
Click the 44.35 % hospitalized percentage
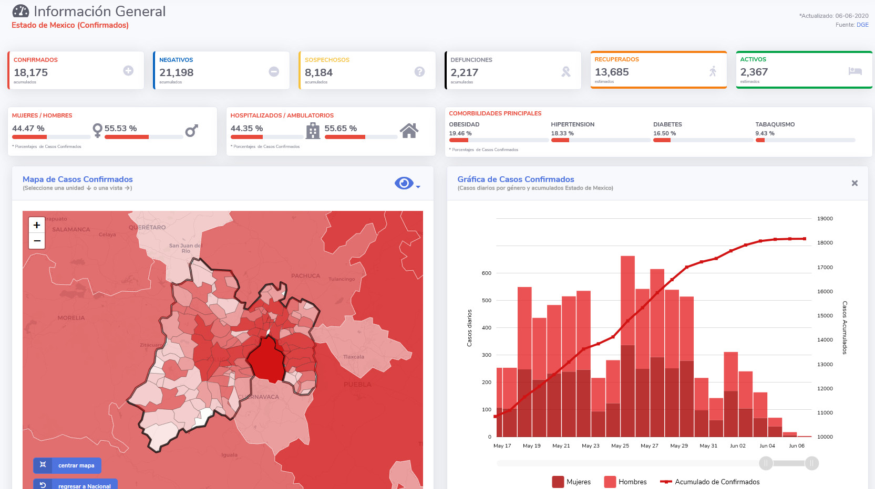(246, 128)
